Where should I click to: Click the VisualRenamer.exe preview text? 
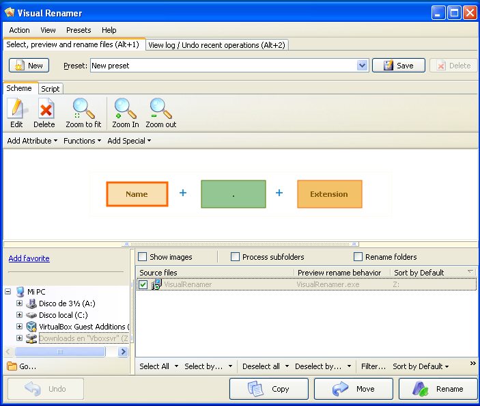click(x=328, y=284)
